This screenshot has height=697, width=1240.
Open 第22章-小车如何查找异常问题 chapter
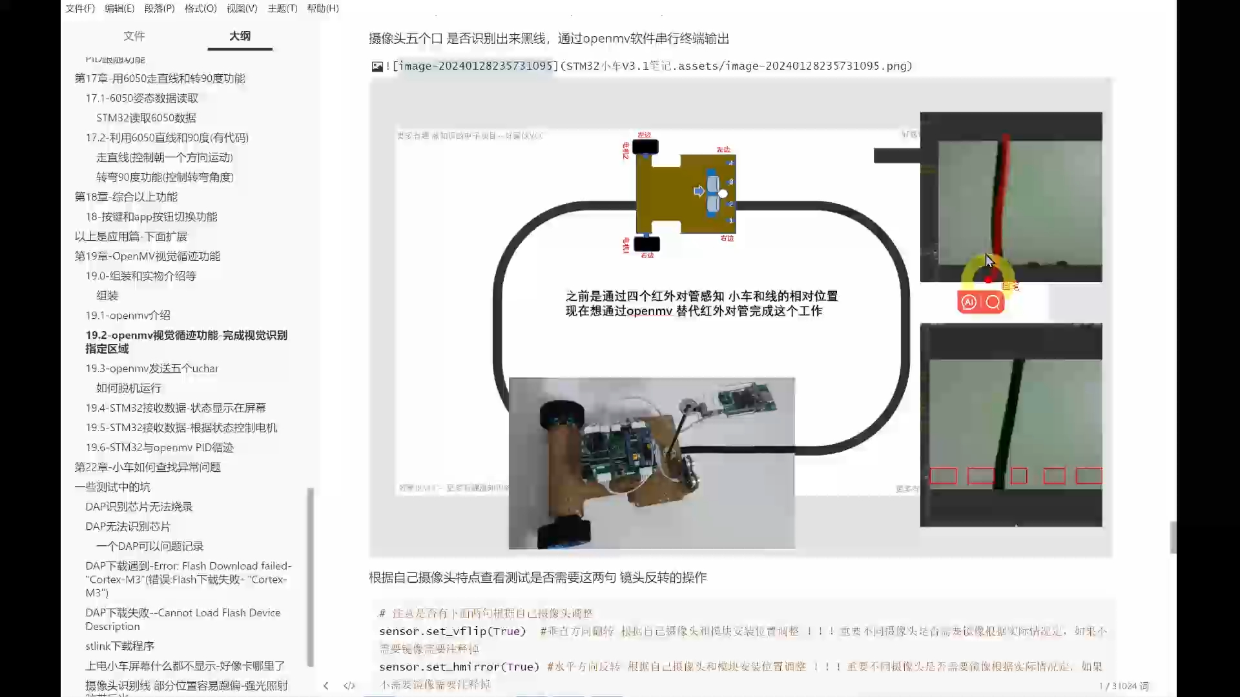147,467
